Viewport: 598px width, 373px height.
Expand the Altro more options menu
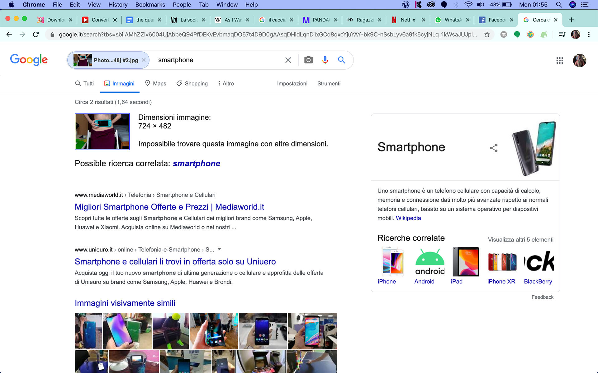[226, 83]
